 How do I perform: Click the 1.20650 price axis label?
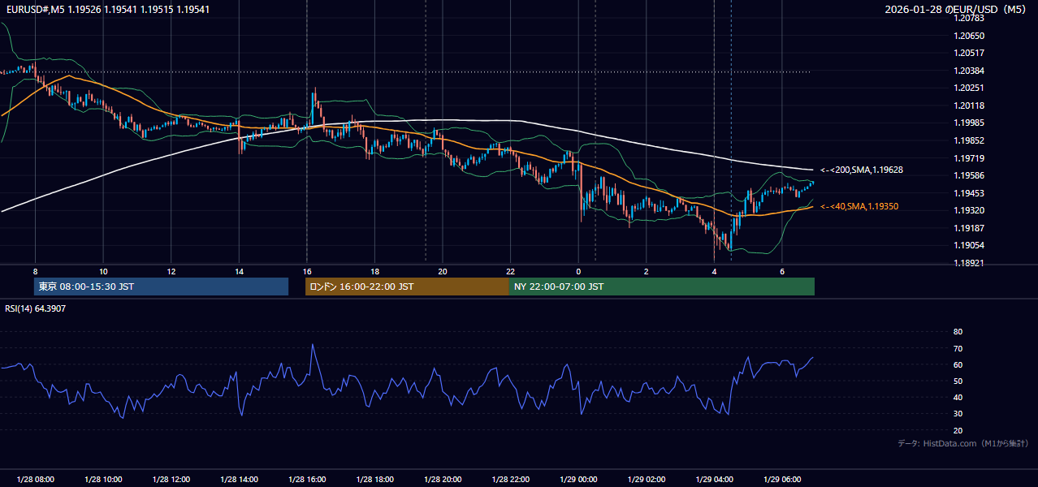tap(969, 36)
